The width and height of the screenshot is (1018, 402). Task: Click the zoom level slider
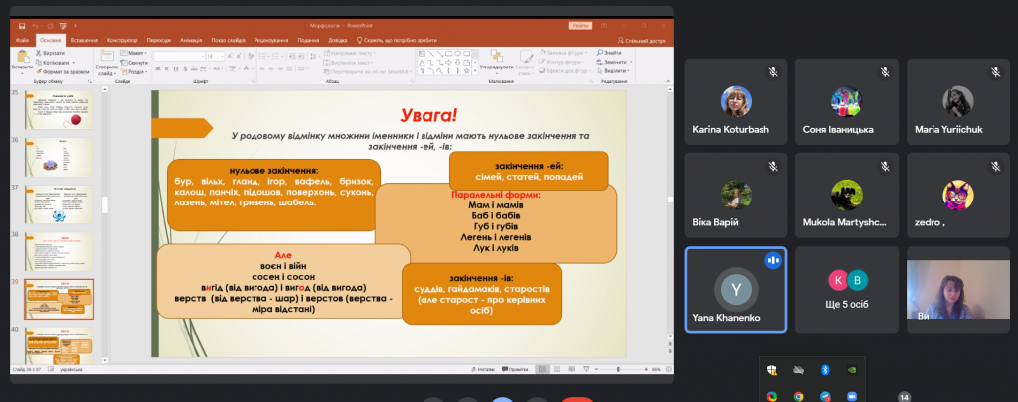point(618,369)
